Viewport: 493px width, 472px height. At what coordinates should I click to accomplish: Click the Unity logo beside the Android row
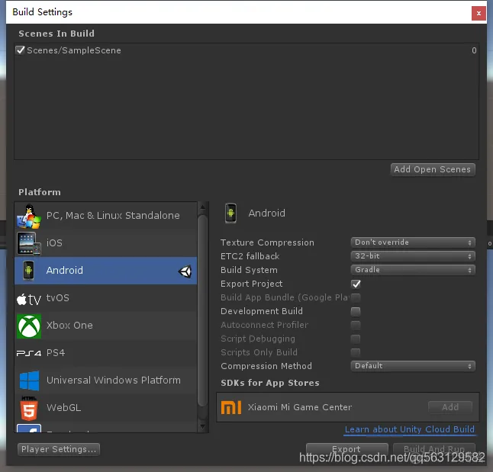(185, 271)
